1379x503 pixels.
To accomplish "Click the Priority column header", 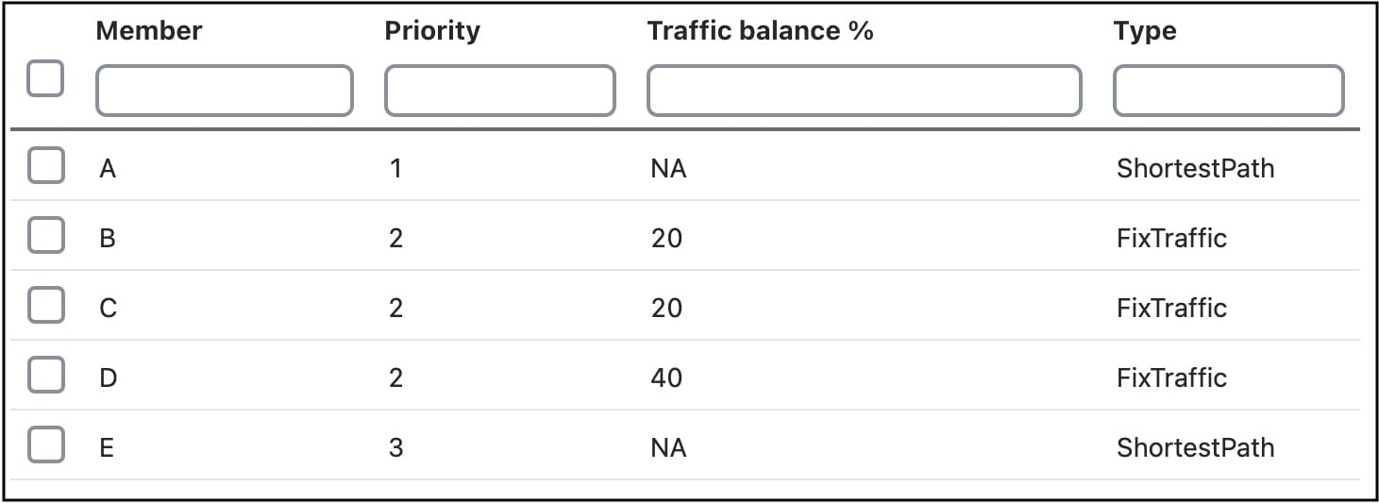I will pyautogui.click(x=432, y=31).
